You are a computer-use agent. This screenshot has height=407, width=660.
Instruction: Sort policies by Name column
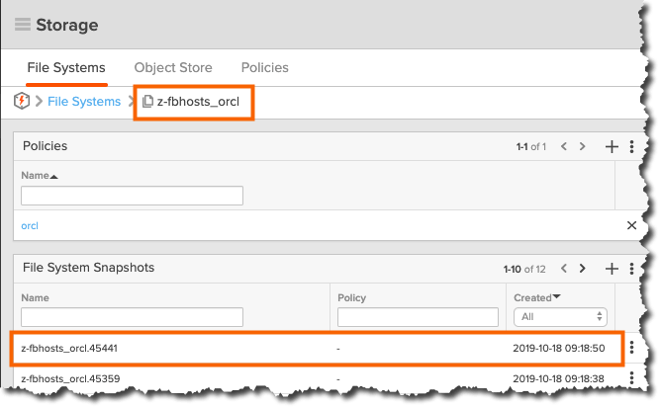click(40, 176)
